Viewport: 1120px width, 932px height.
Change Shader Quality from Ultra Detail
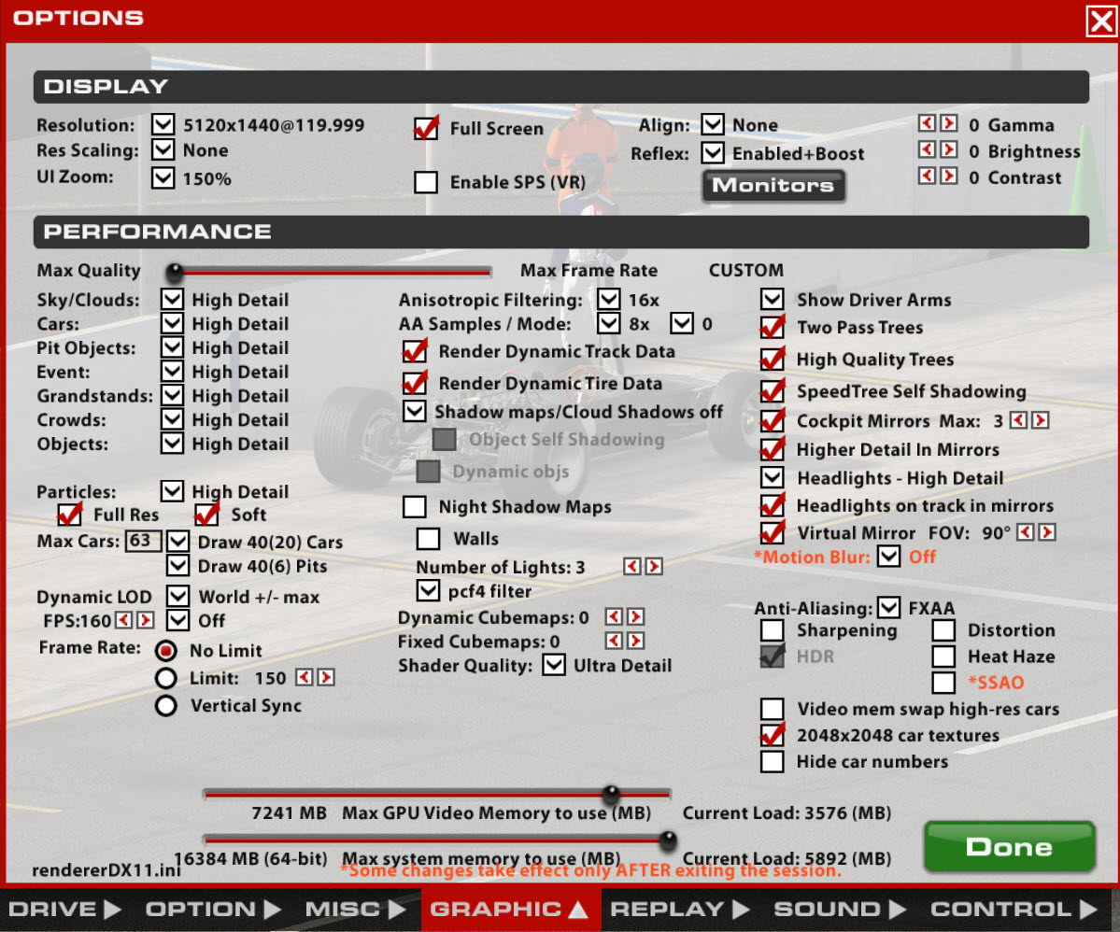coord(553,665)
